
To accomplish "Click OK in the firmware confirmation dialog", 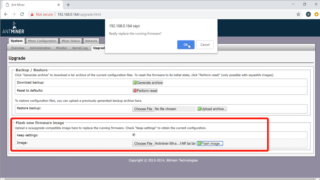I will tap(186, 45).
